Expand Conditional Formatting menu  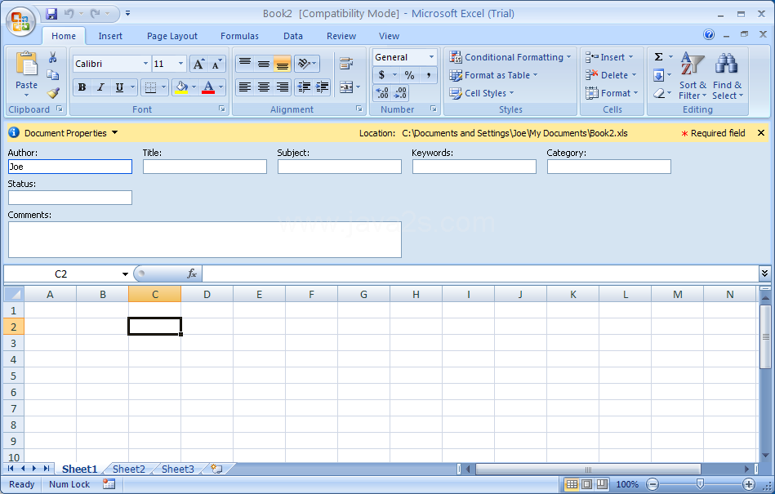click(510, 57)
